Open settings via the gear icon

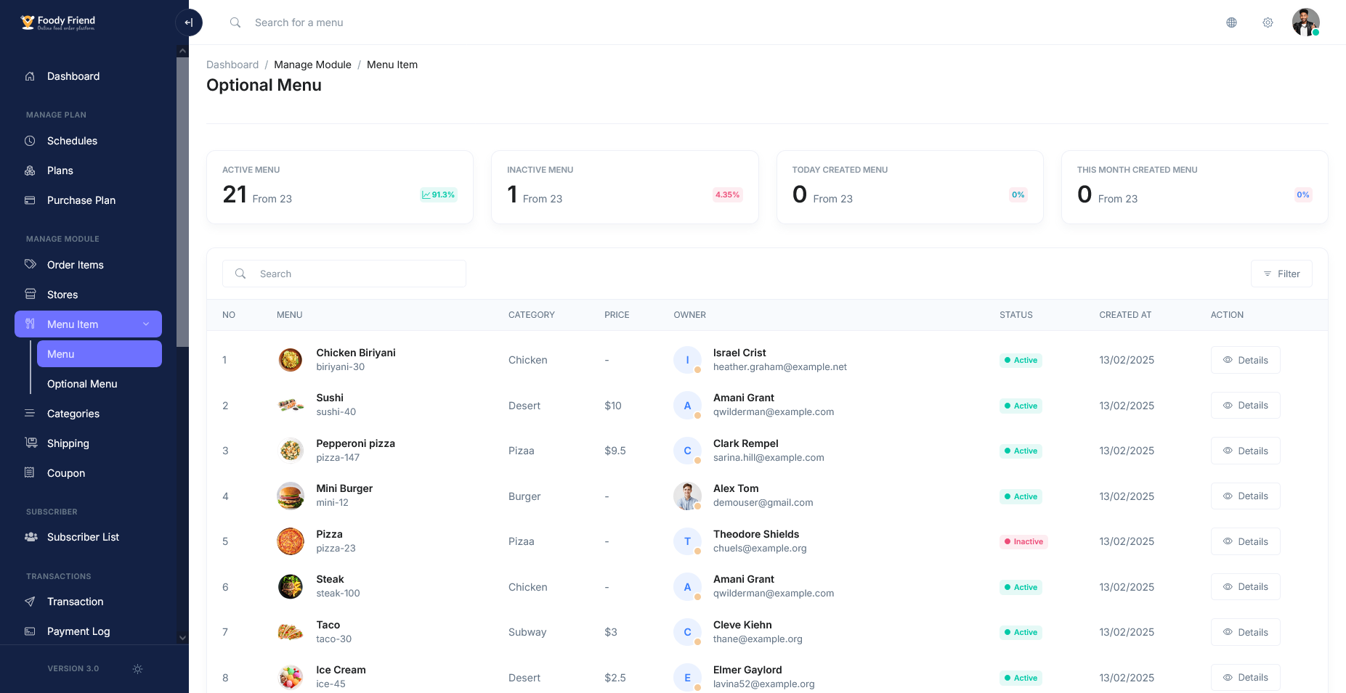point(1268,22)
